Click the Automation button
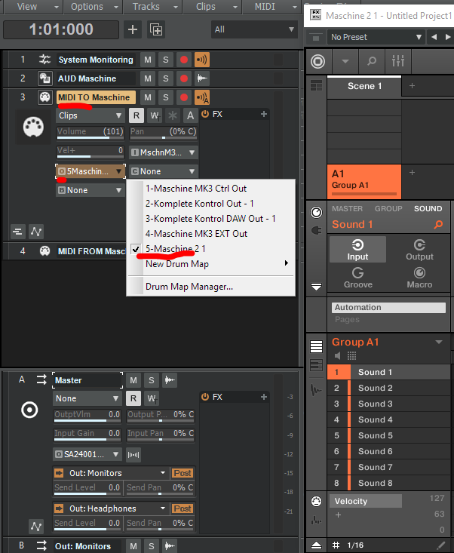Viewport: 454px width, 553px height. 388,308
